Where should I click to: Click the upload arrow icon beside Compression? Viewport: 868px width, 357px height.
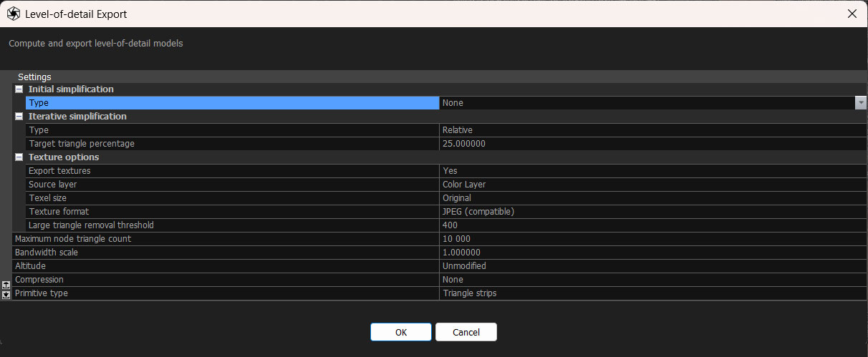click(x=6, y=285)
